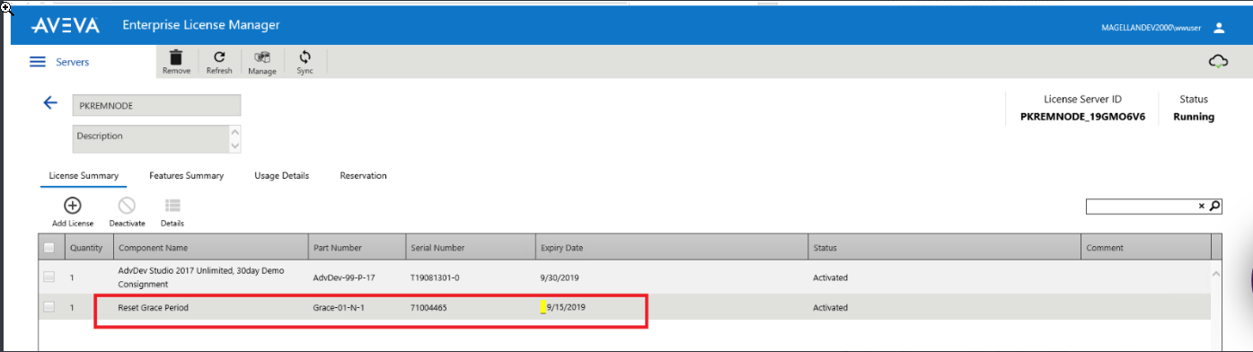
Task: Go back using the blue arrow
Action: [x=51, y=103]
